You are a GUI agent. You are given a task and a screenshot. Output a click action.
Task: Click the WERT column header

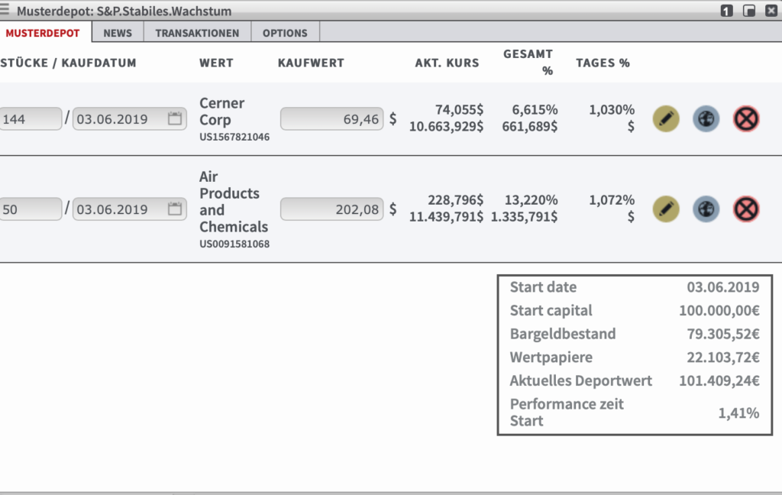(216, 63)
